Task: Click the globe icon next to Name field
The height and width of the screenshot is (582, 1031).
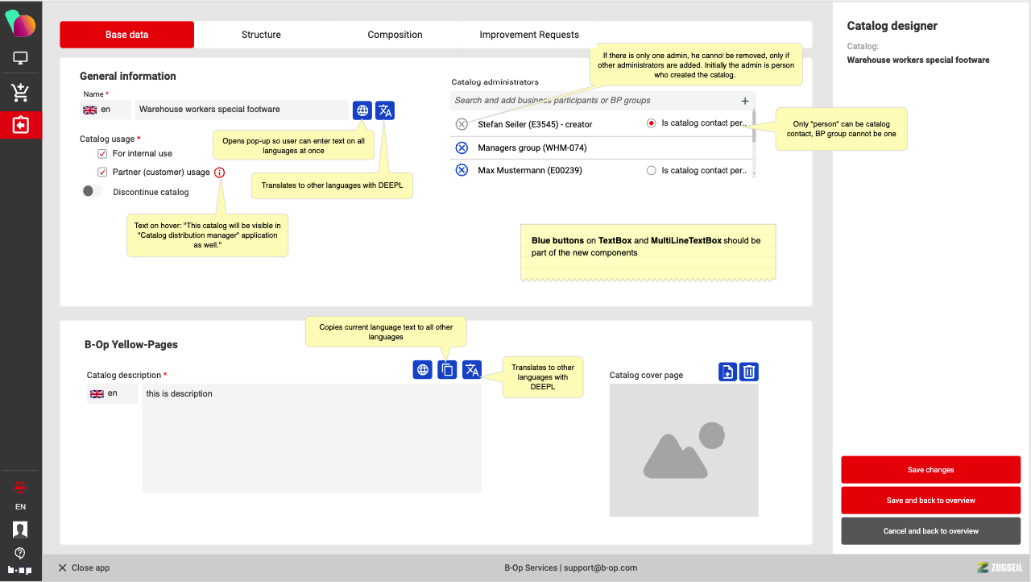Action: (362, 110)
